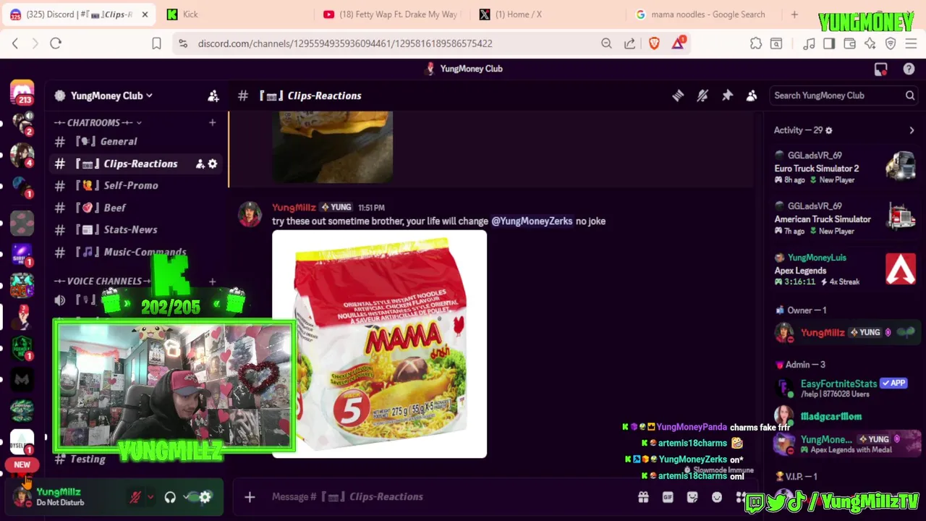Image resolution: width=926 pixels, height=521 pixels.
Task: Open the sticker picker
Action: [x=692, y=497]
